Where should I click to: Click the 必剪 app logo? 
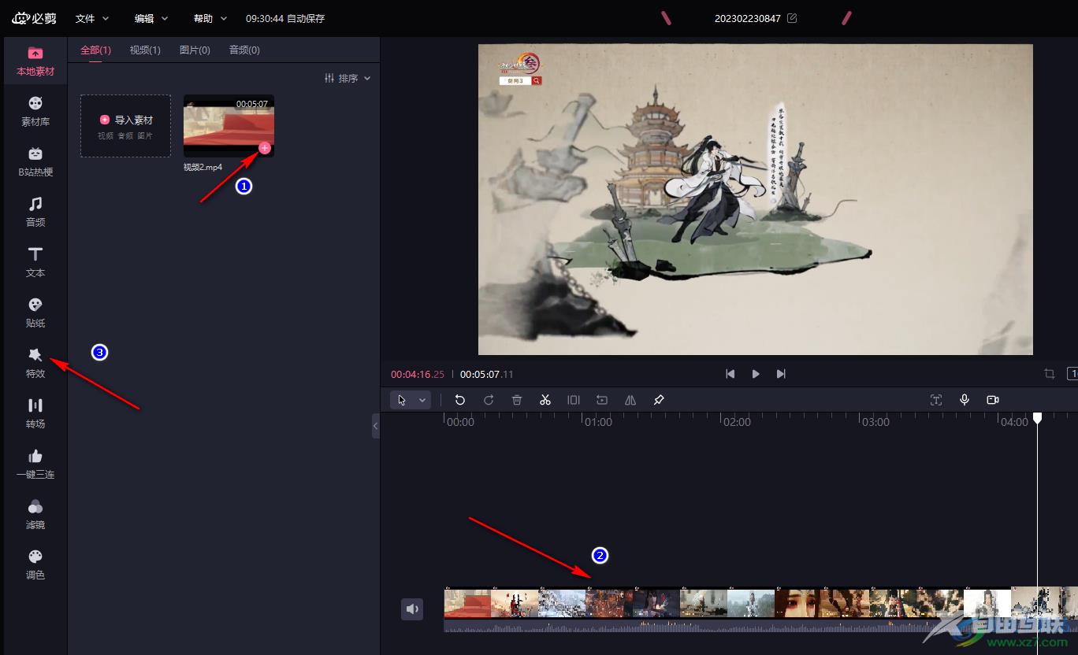click(35, 18)
